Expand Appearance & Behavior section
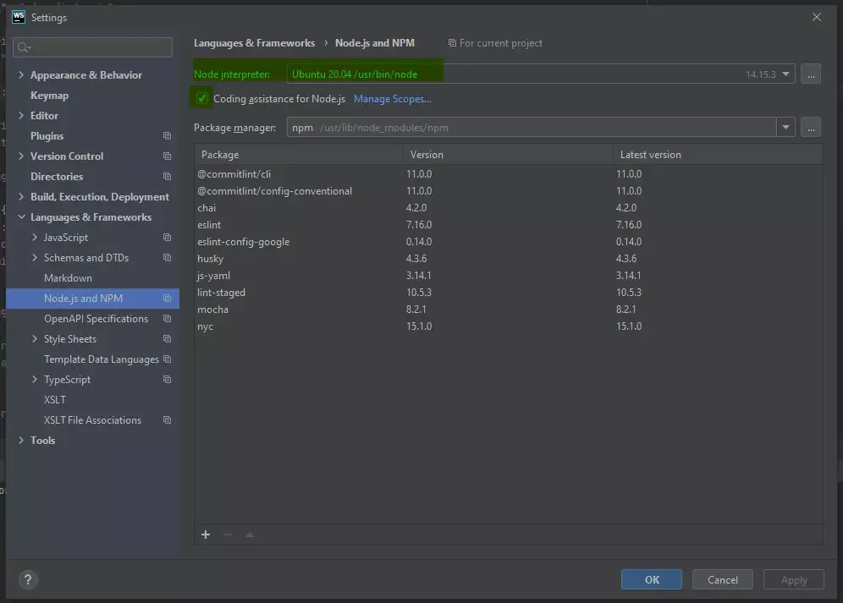The height and width of the screenshot is (603, 843). coord(21,74)
